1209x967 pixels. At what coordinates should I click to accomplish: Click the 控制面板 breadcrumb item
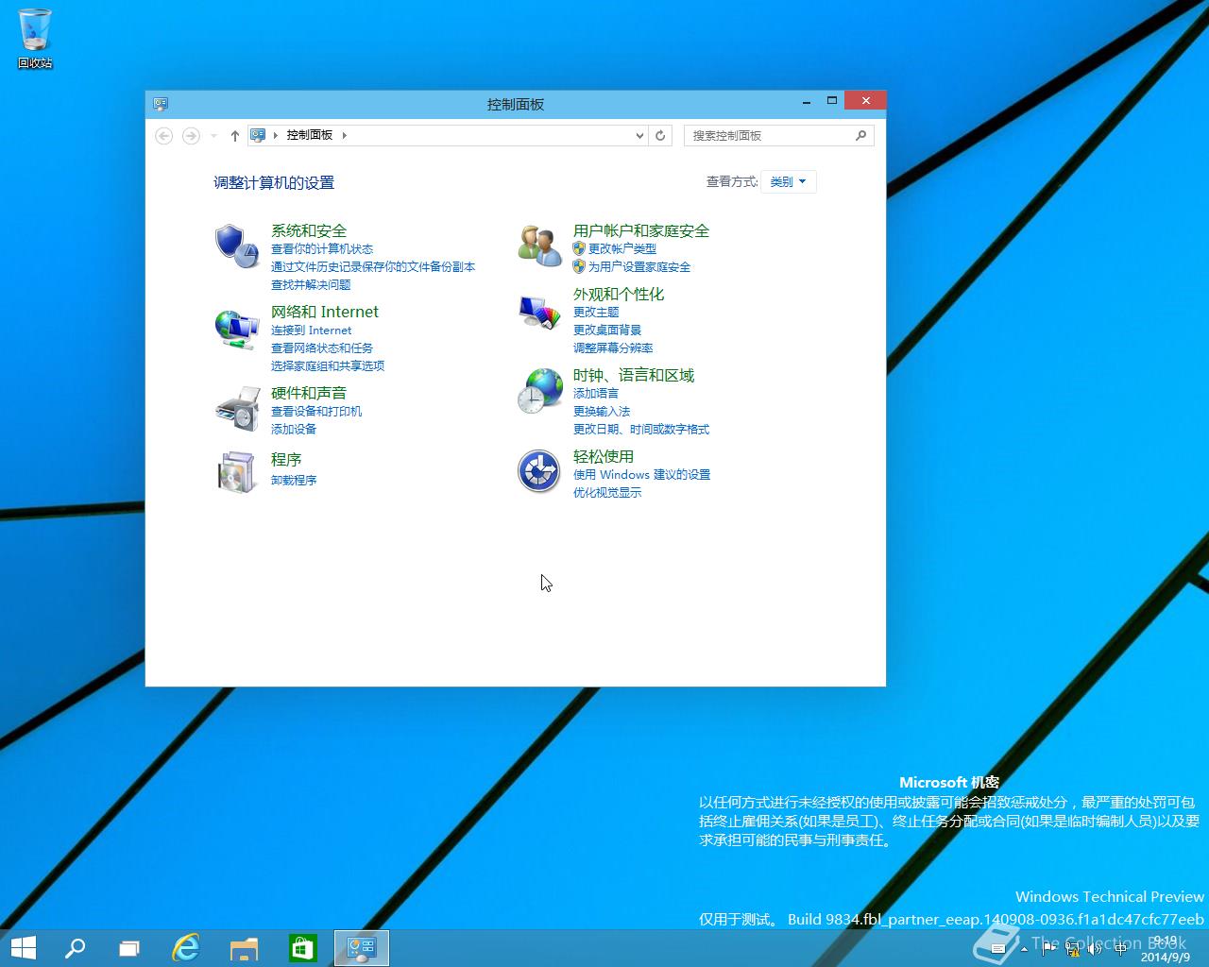[310, 135]
